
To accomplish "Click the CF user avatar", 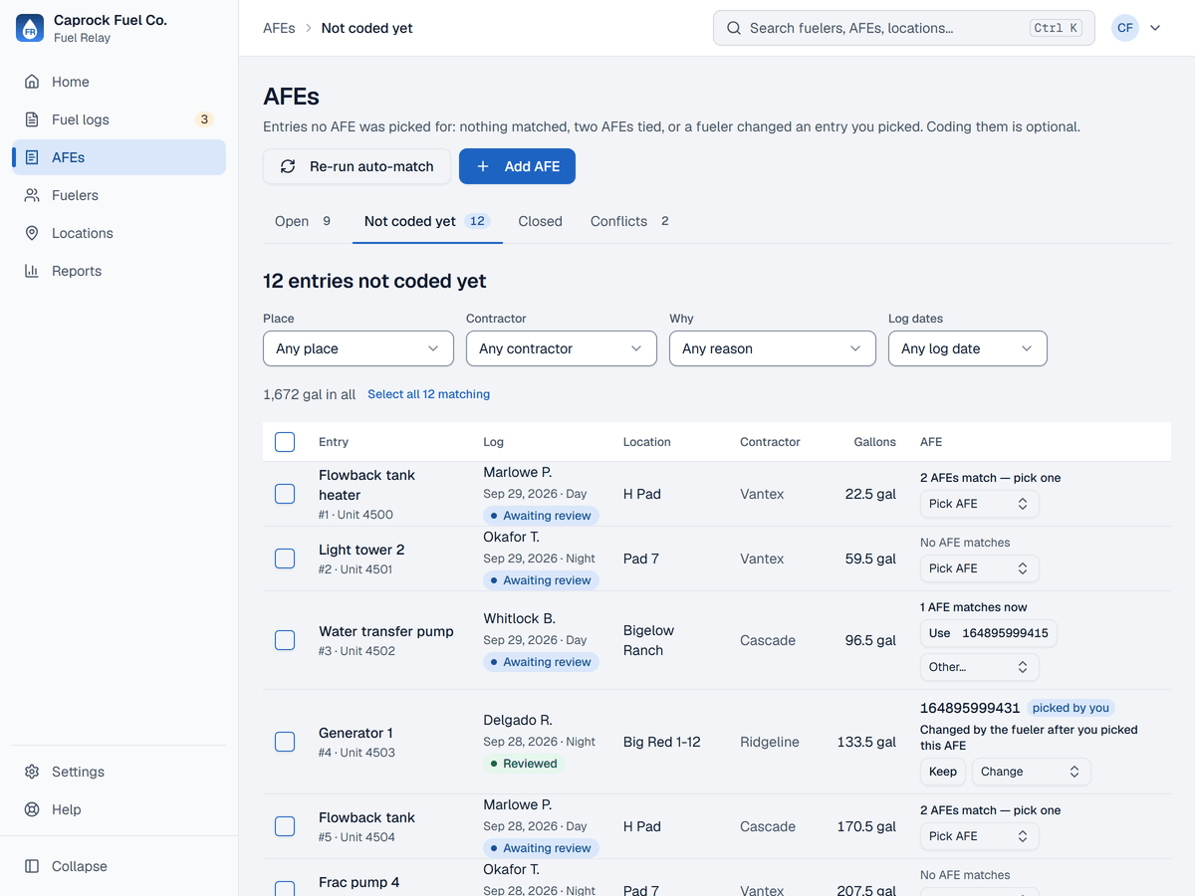I will tap(1125, 28).
